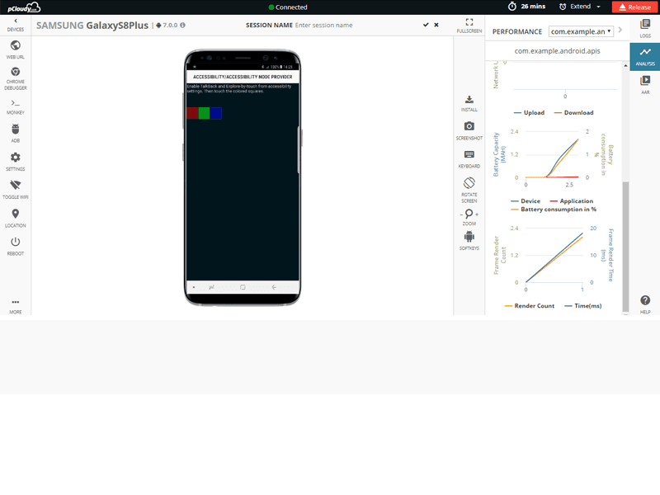Image resolution: width=660 pixels, height=495 pixels.
Task: Open the Monkey testing tool
Action: tap(16, 107)
